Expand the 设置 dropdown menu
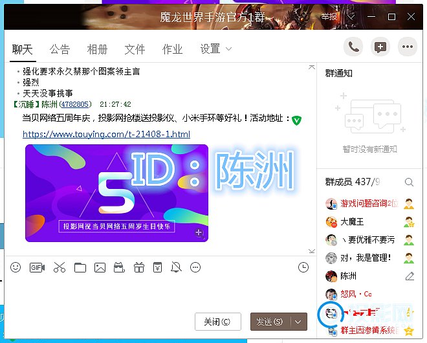The height and width of the screenshot is (343, 427). [215, 49]
